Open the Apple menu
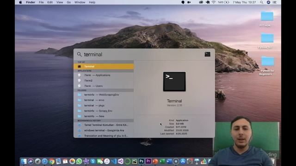 point(20,2)
